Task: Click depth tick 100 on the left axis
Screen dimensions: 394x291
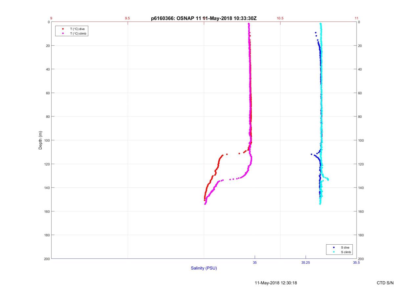Action: tap(47, 140)
